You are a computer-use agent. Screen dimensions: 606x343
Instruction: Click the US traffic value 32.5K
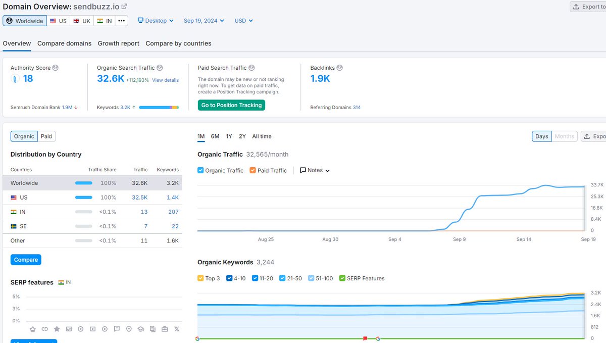coord(140,198)
